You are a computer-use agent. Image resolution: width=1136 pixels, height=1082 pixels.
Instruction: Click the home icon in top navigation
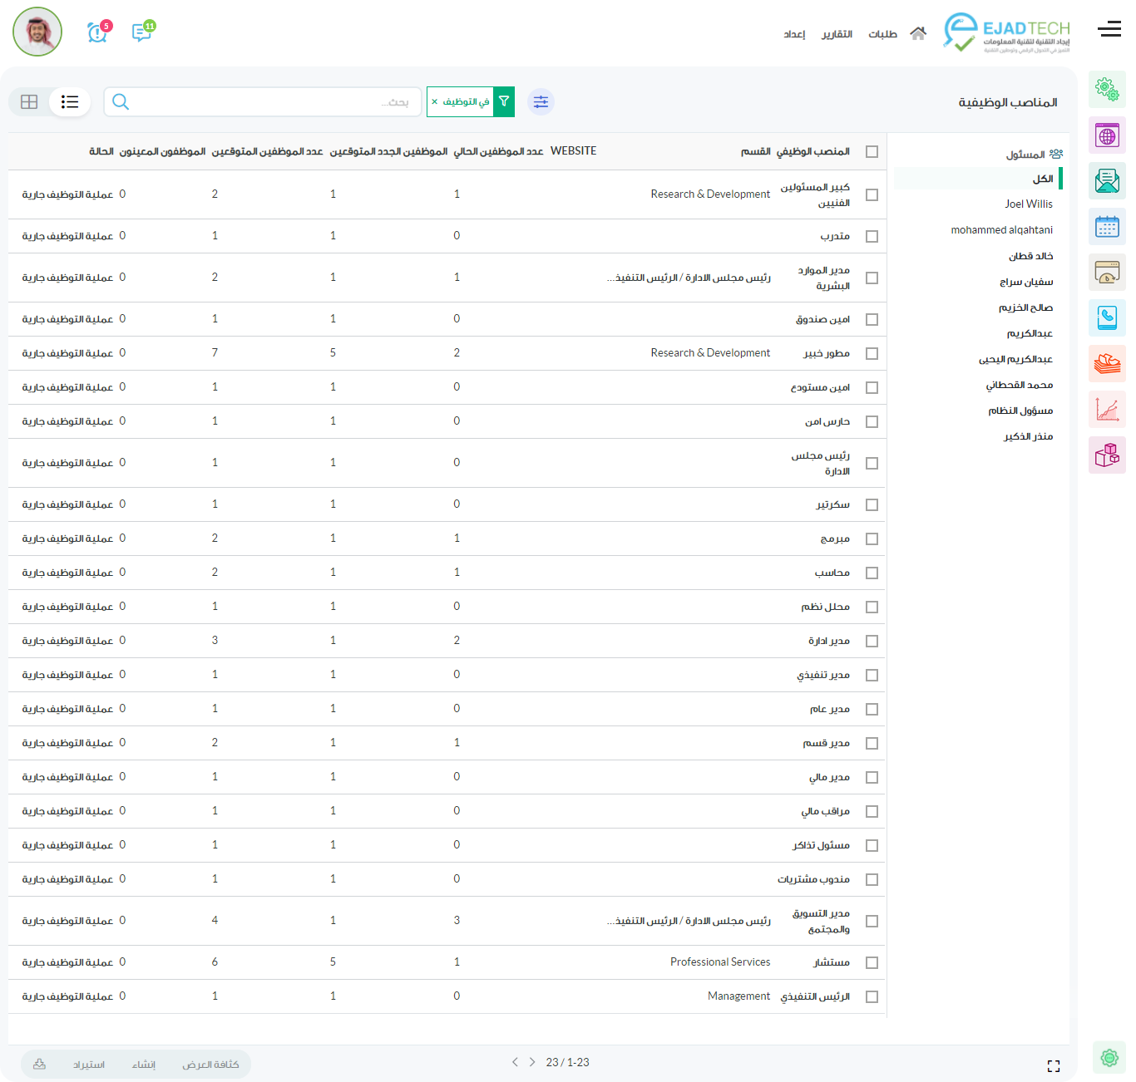918,34
